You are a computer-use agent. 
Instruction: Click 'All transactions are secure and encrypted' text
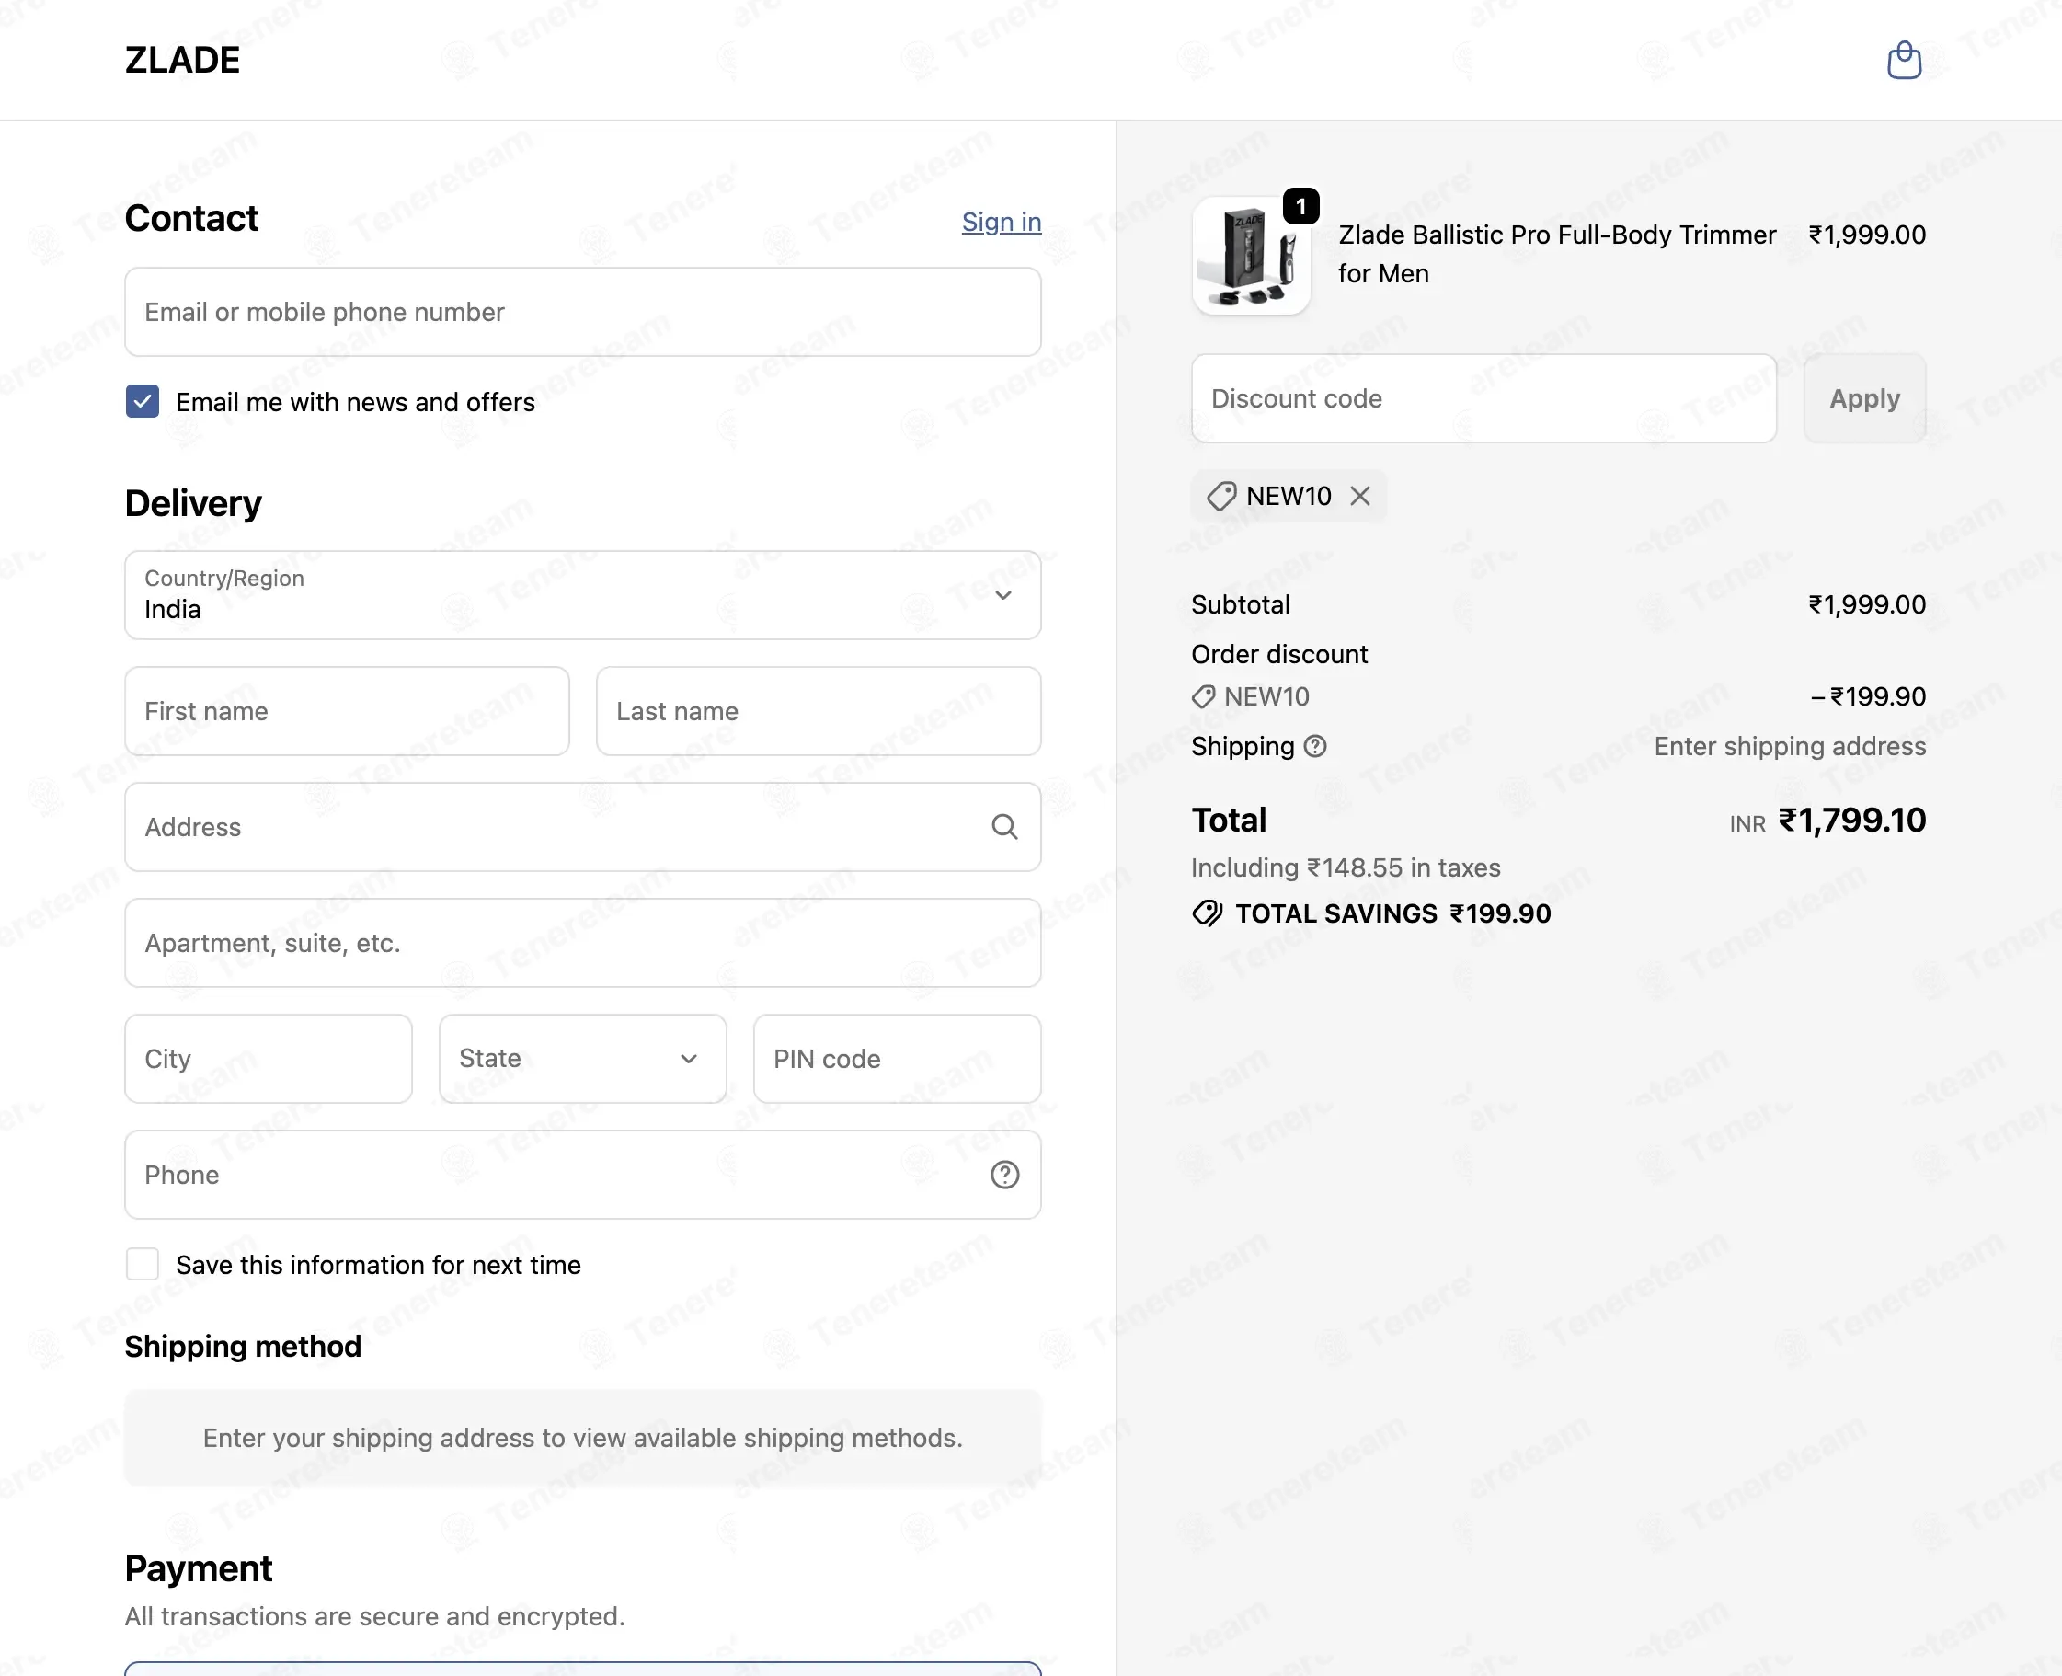pyautogui.click(x=374, y=1615)
